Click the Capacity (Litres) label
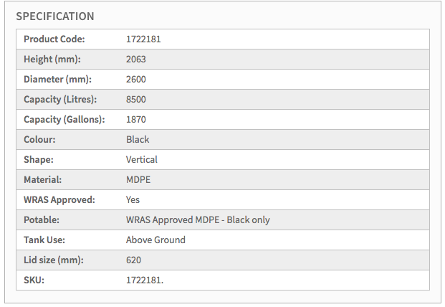 coord(60,100)
